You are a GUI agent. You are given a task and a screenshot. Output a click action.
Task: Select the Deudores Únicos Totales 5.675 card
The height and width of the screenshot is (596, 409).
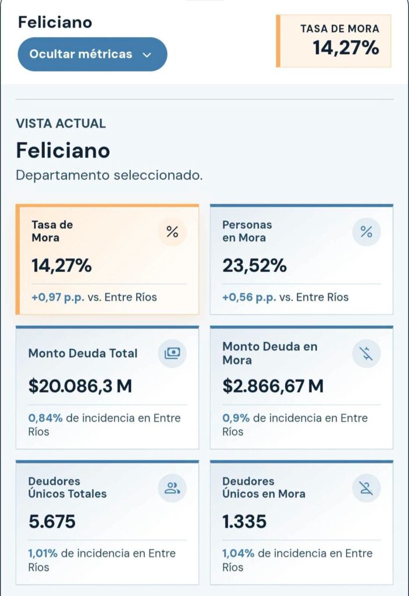[x=107, y=523]
